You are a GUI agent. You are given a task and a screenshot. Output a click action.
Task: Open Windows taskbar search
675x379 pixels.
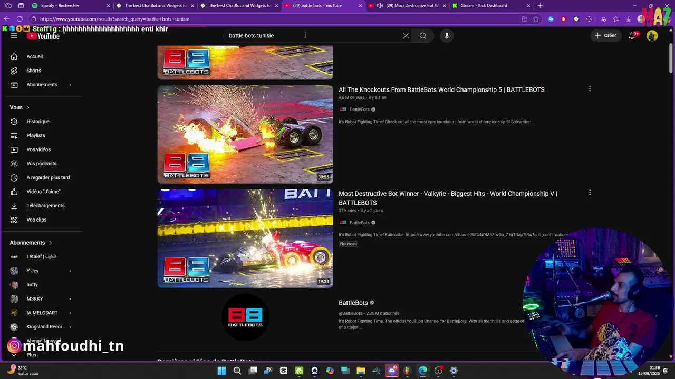pos(237,371)
